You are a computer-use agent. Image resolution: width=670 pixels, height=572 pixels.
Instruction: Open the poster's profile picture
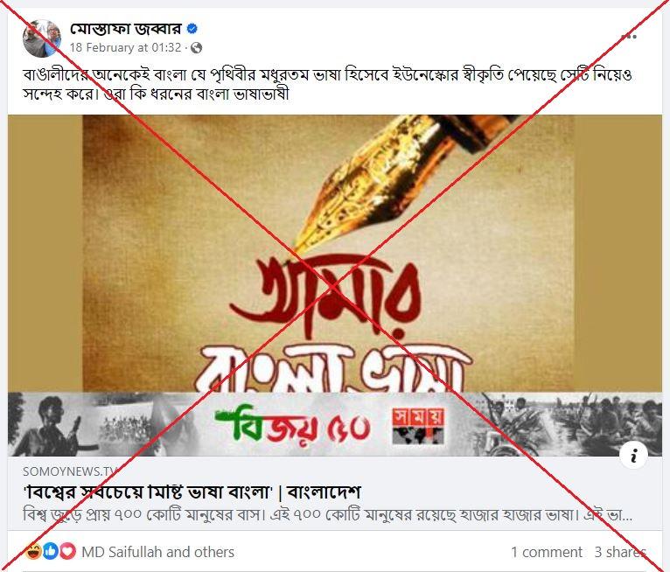[x=42, y=38]
